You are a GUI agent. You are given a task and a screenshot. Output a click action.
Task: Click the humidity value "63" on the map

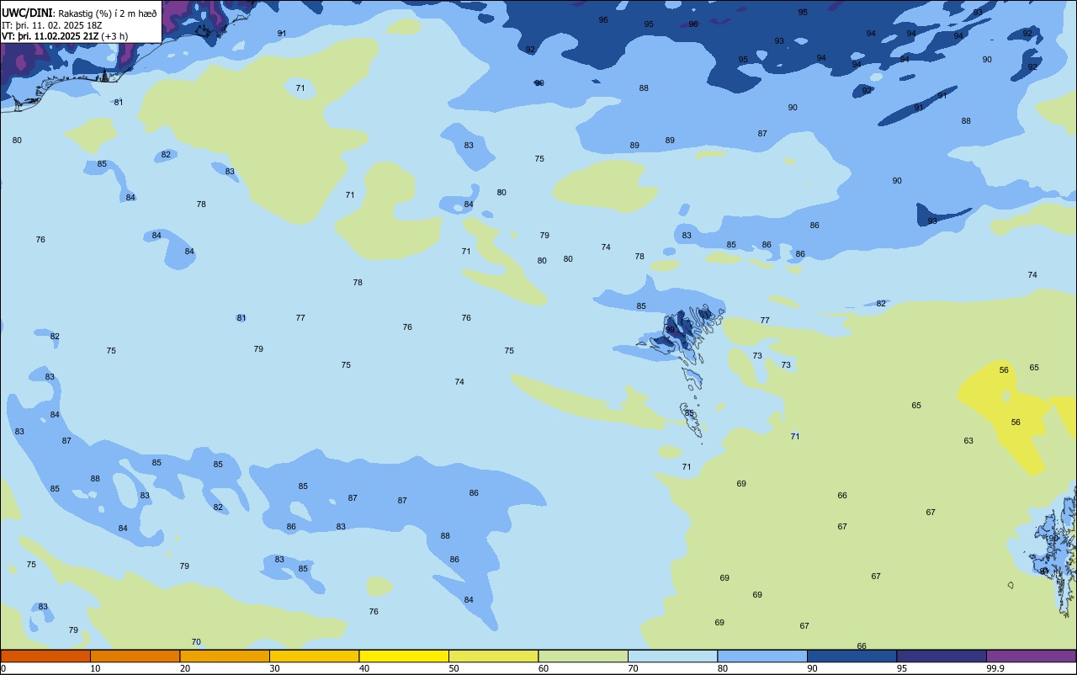coord(968,441)
